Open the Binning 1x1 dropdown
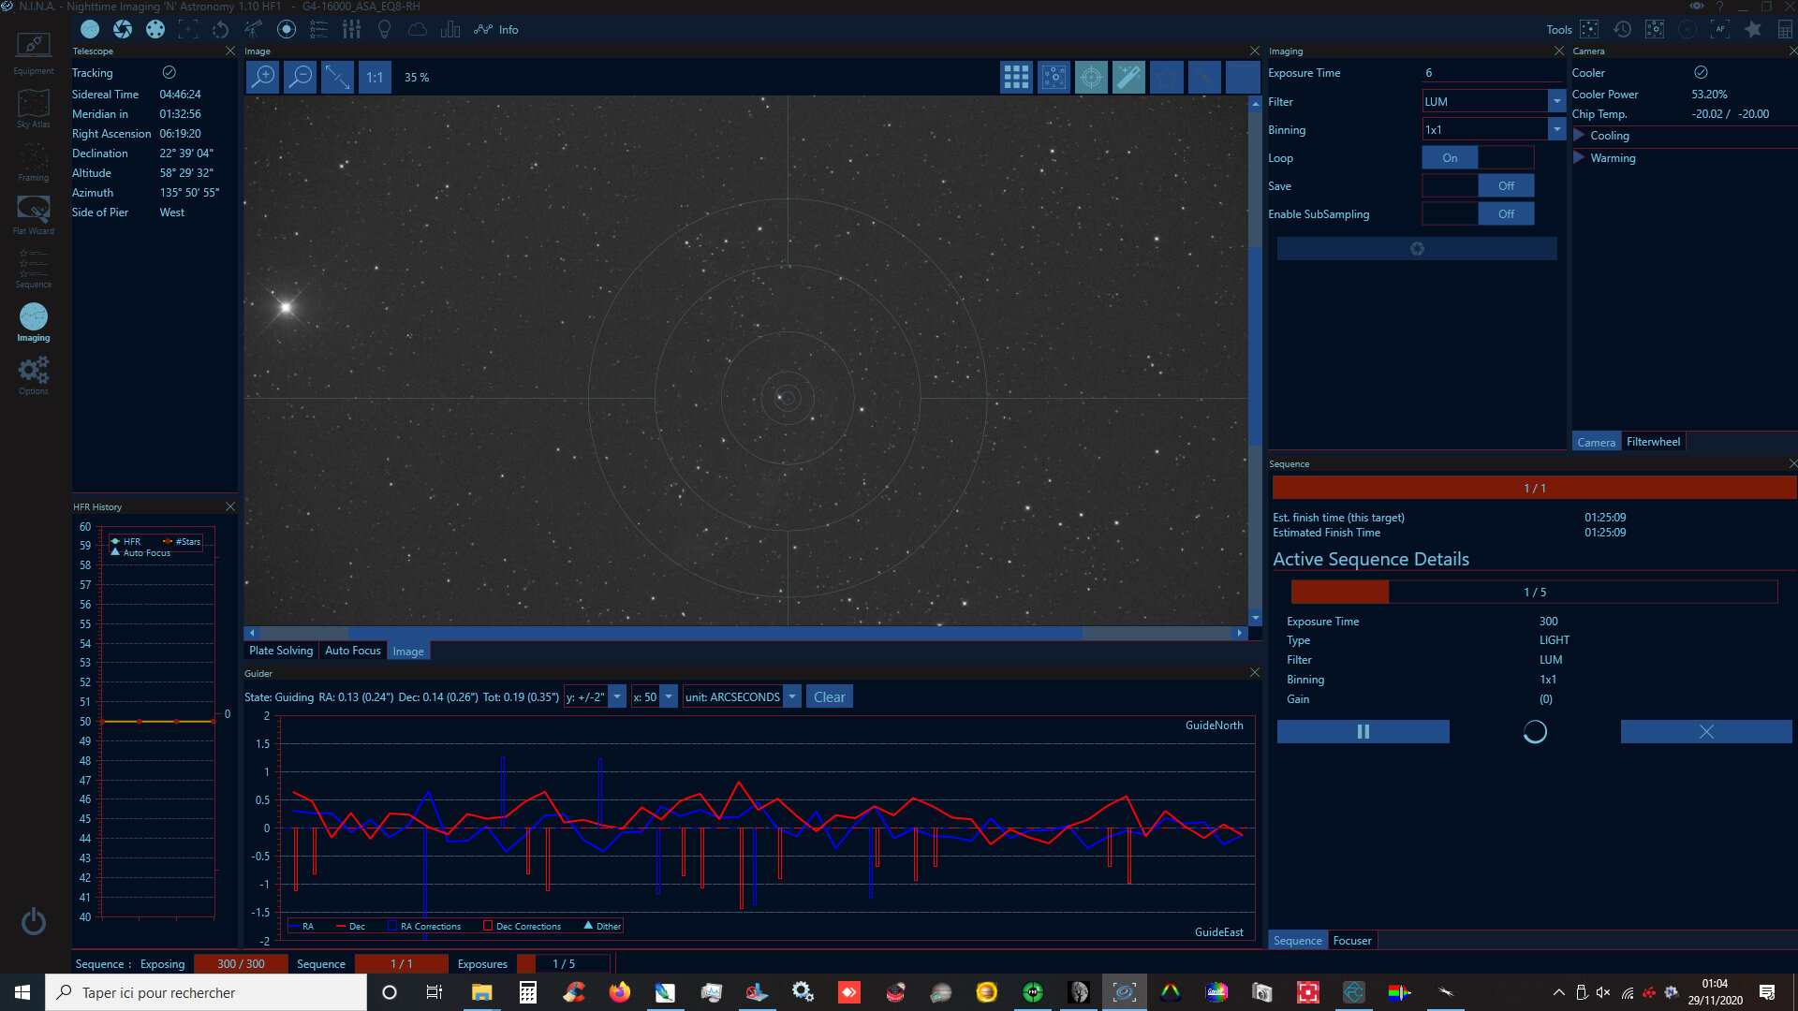 1556,129
